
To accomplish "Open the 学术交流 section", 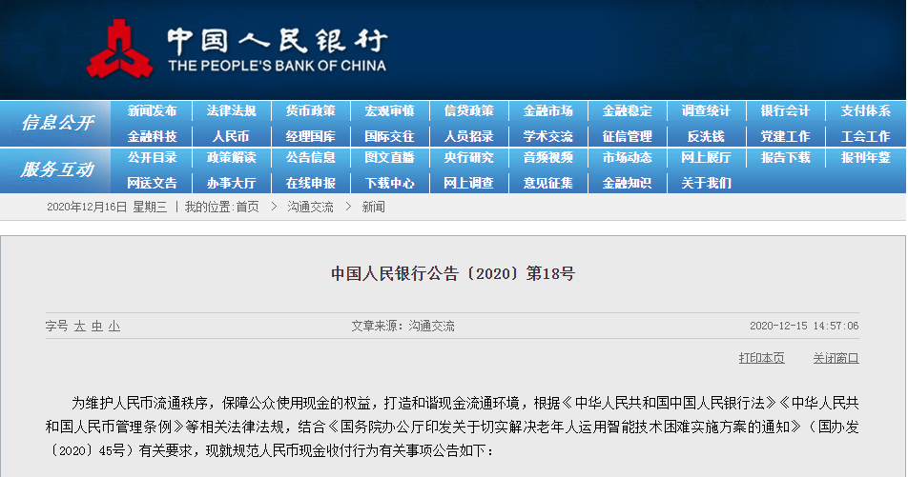I will coord(547,136).
